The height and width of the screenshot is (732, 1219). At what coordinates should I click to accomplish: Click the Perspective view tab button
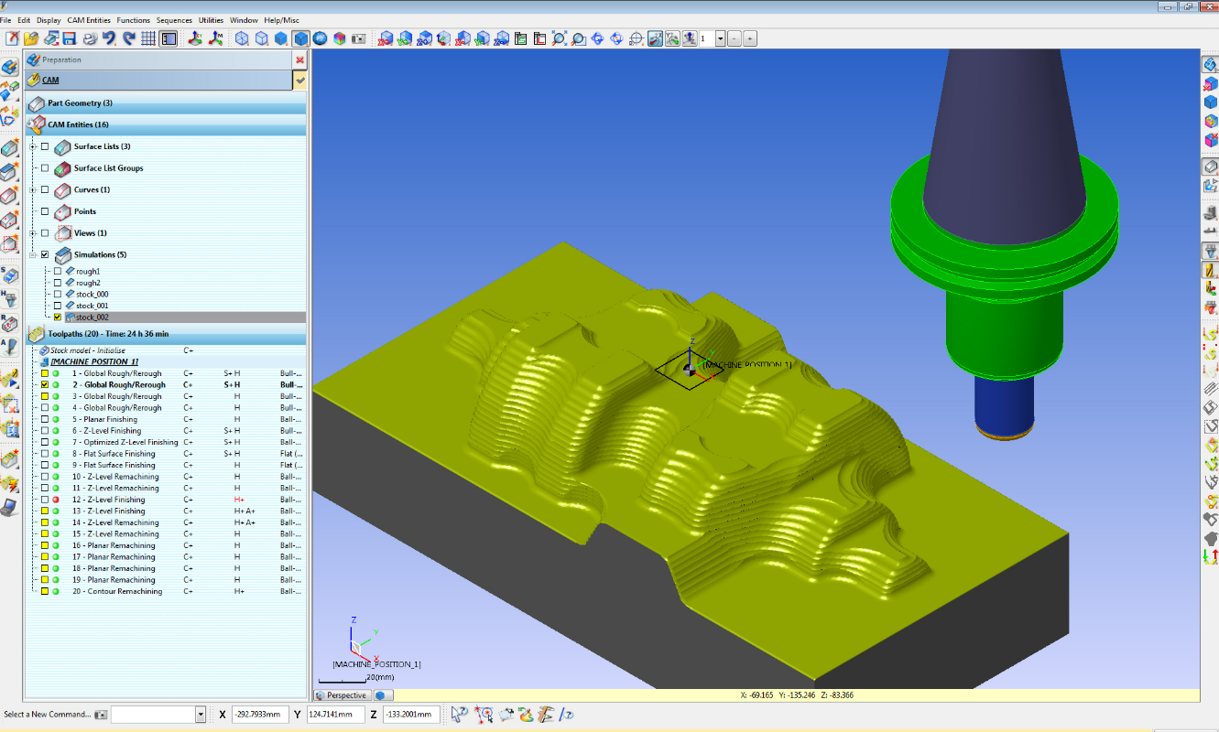(x=342, y=695)
